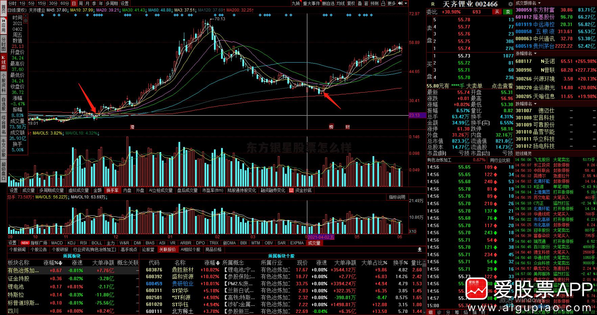Open 自选股 in the sidebar
This screenshot has height=315, width=597.
tap(3, 104)
